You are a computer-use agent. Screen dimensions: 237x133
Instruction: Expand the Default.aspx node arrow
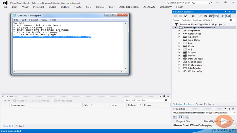pyautogui.click(x=179, y=59)
